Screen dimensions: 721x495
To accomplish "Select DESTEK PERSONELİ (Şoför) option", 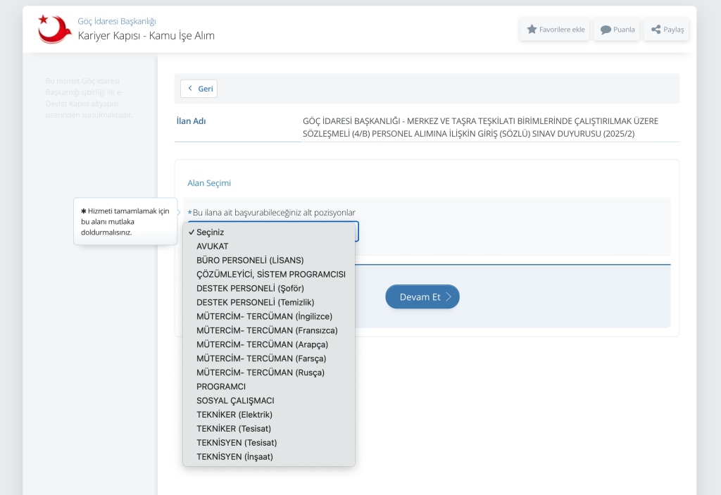I will 250,288.
